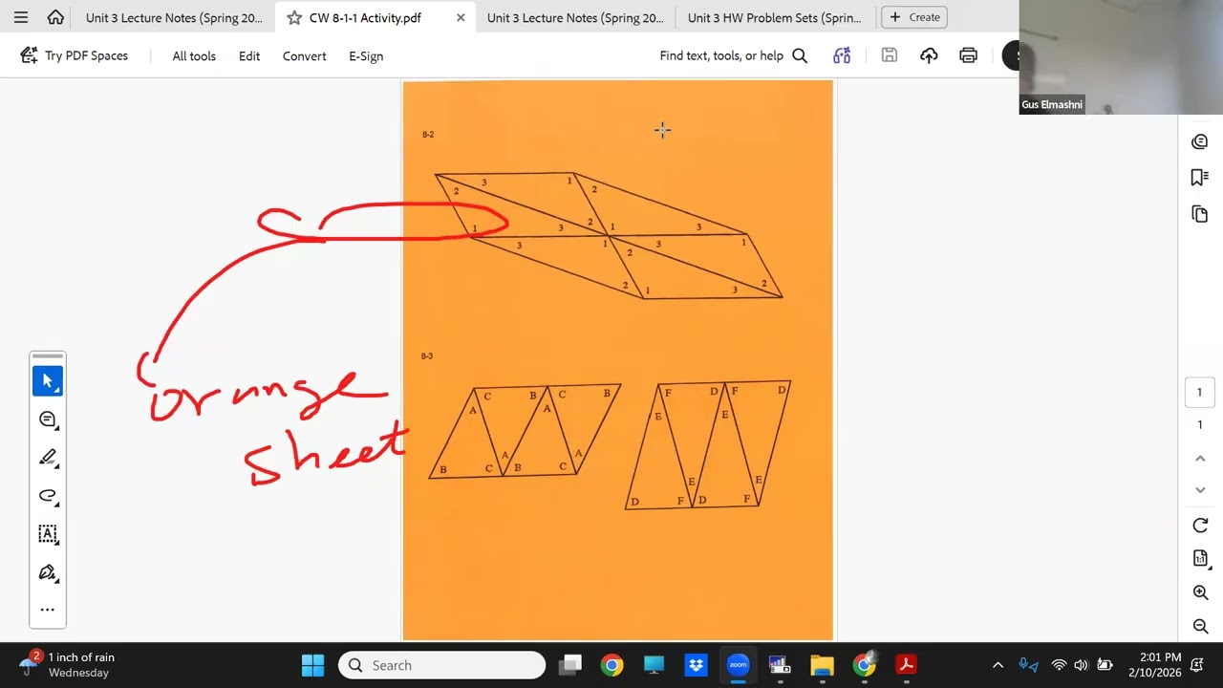Switch to the first Unit 3 Lecture Notes tab

click(x=174, y=17)
